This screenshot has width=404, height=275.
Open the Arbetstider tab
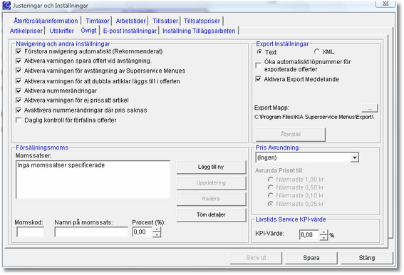130,21
